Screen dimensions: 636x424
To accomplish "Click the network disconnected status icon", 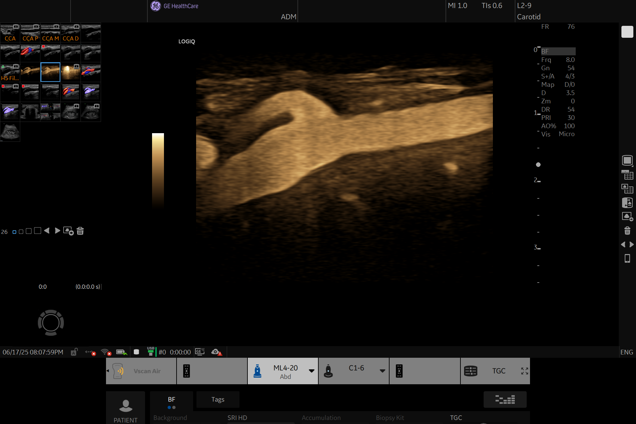I will coord(90,352).
